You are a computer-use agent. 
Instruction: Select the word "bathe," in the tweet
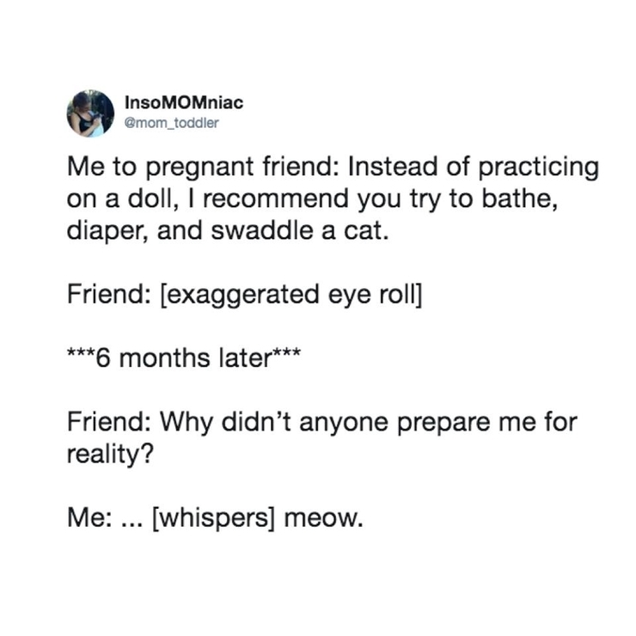point(519,199)
